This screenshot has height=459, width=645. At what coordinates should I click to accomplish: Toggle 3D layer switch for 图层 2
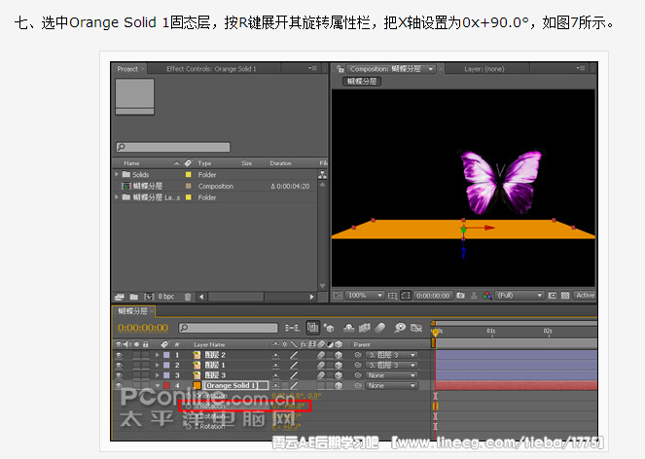tap(339, 355)
